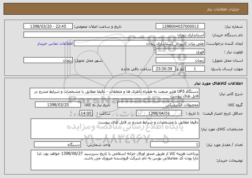Select the price validity date field 1398/04/01
The height and width of the screenshot is (178, 252).
click(x=159, y=113)
